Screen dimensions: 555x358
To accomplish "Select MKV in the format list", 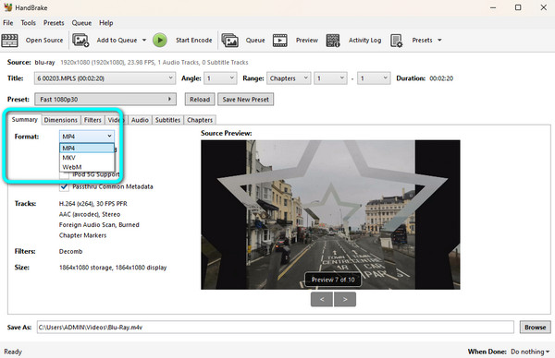I will coord(87,158).
